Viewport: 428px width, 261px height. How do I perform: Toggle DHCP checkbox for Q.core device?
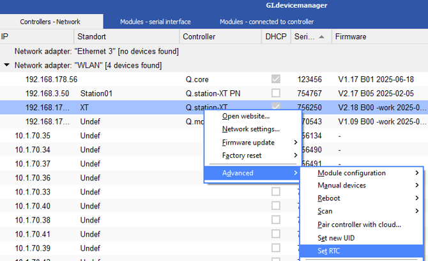pos(275,79)
